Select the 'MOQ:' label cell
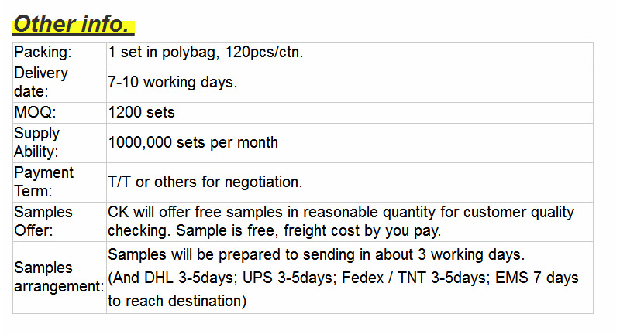The height and width of the screenshot is (334, 620). [60, 113]
